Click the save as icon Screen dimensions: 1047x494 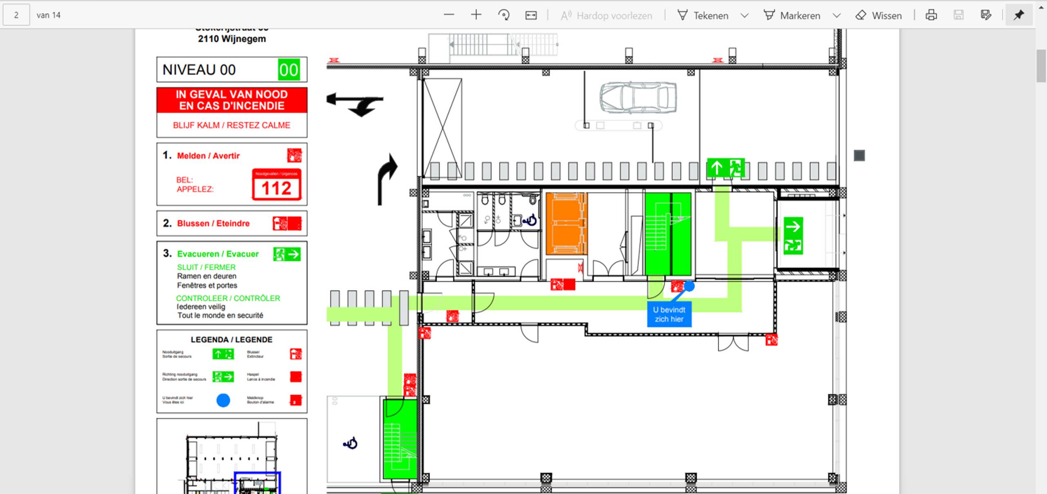(986, 15)
